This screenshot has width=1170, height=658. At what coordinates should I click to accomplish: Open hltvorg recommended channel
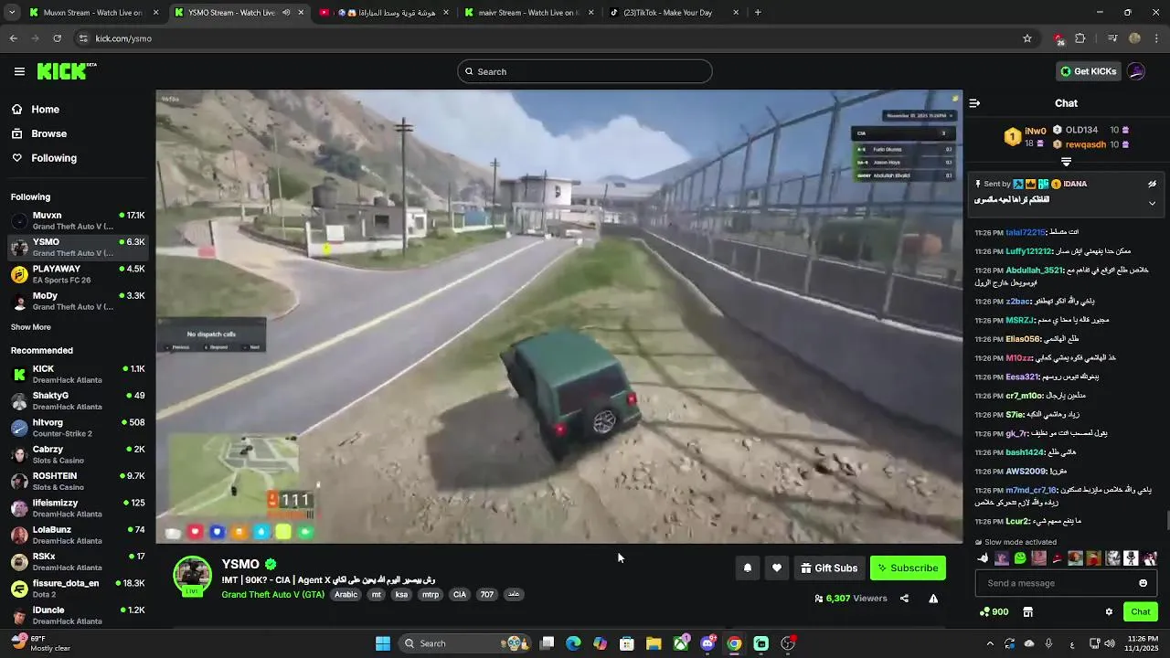point(78,428)
